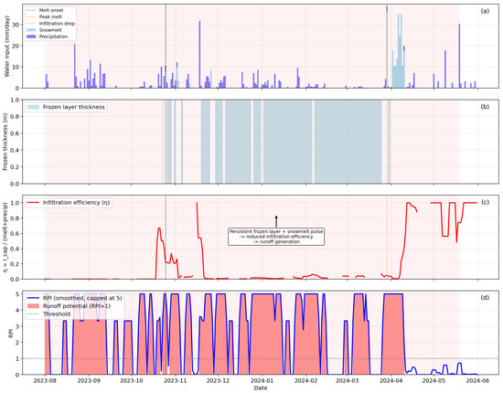503x393 pixels.
Task: Click the panel (a) label
Action: click(485, 11)
